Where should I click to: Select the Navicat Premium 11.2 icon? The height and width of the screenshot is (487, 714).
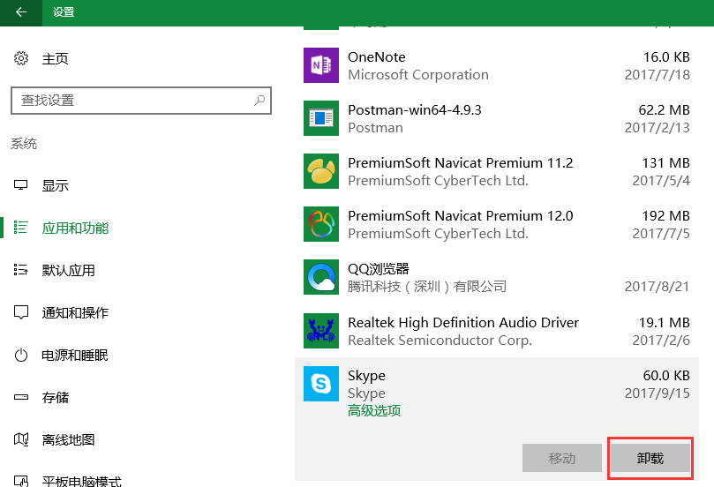[321, 171]
